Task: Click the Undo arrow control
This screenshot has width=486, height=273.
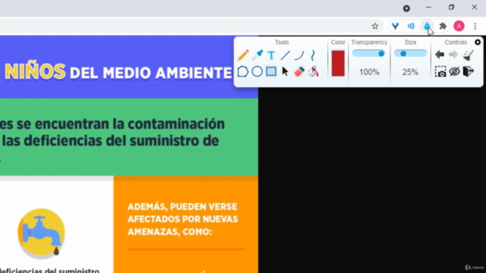Action: coord(440,55)
